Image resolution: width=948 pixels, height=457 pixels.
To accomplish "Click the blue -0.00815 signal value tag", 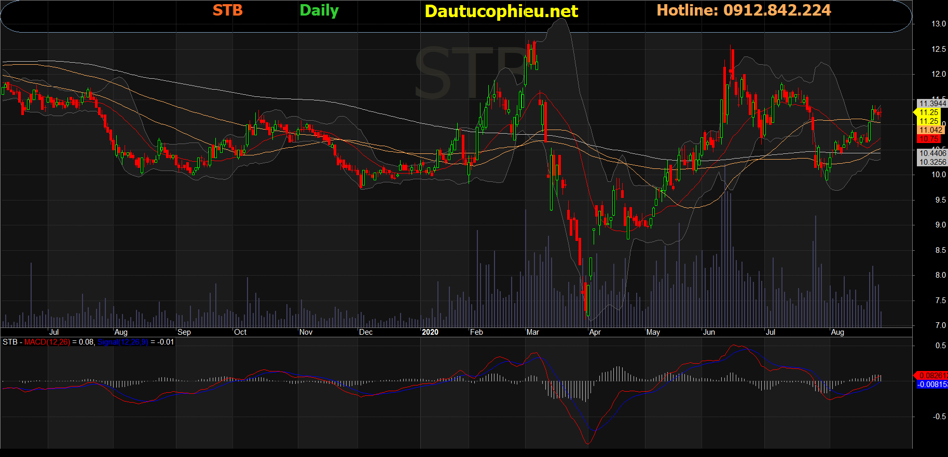I will coord(932,384).
